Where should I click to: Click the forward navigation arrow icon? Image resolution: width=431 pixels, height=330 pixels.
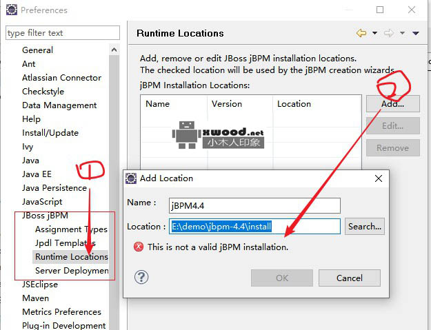pos(389,33)
